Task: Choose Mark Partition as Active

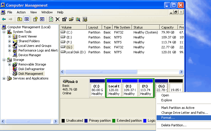Action: 184,108
